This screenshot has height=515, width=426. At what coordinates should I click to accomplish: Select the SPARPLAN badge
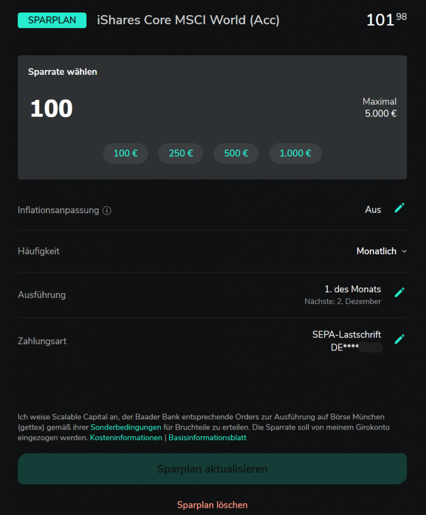(52, 20)
